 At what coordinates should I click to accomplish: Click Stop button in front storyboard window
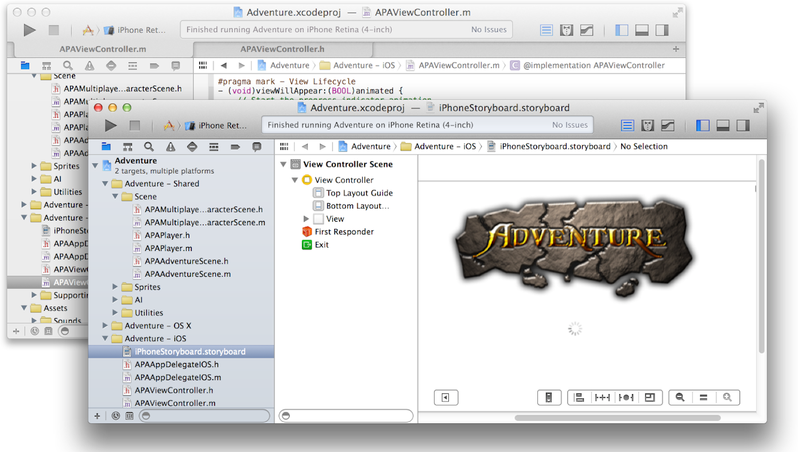135,125
